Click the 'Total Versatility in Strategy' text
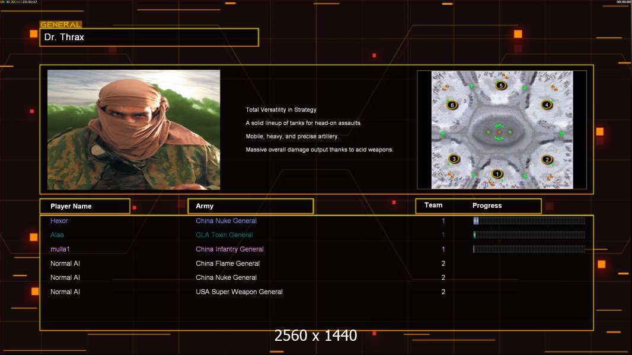Screen dimensions: 632x355 [281, 110]
